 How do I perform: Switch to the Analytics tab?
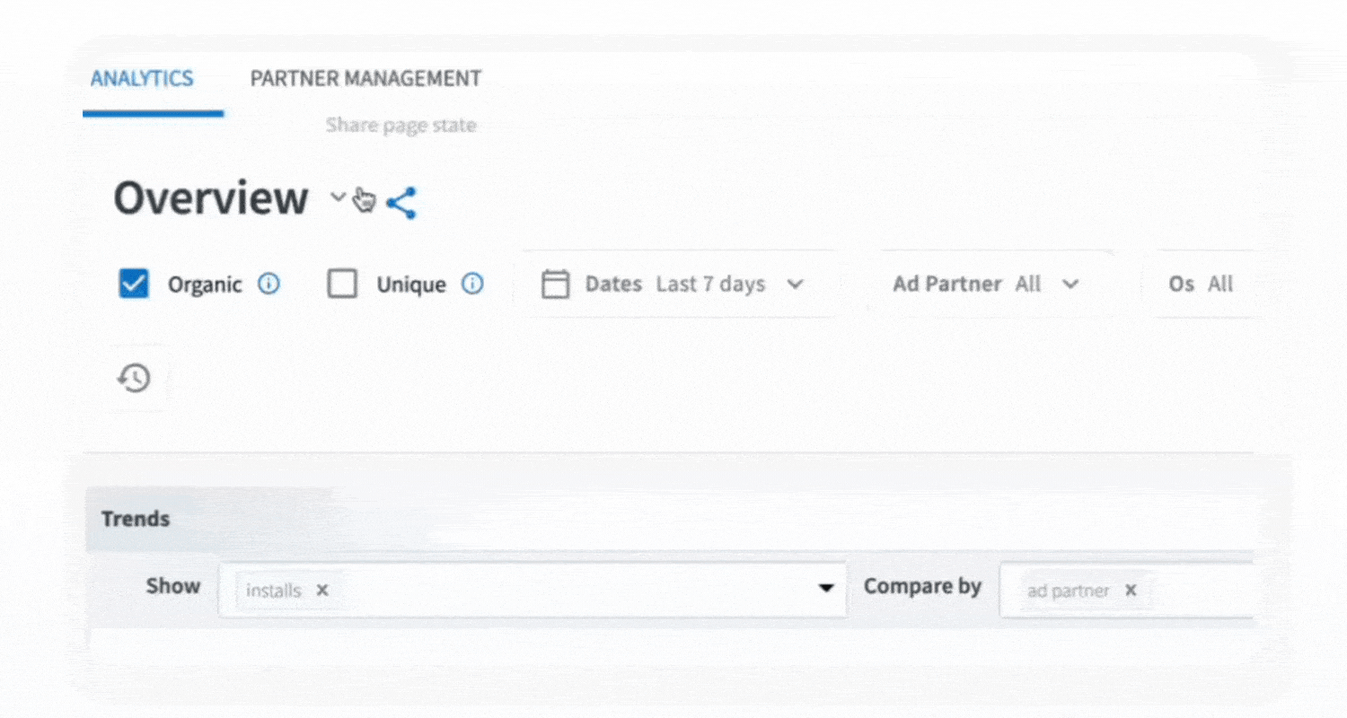point(142,79)
